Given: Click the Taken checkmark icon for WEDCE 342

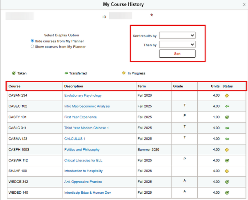Looking at the screenshot, I should pyautogui.click(x=227, y=182).
